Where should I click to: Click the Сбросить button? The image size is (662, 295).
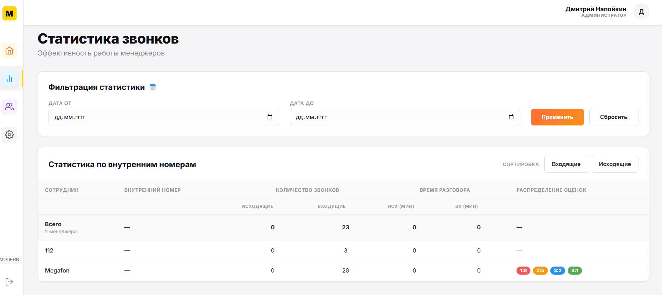pos(614,117)
